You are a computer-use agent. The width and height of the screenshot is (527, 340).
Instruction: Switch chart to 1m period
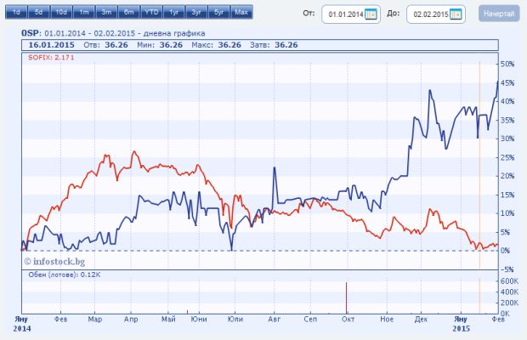[x=83, y=13]
